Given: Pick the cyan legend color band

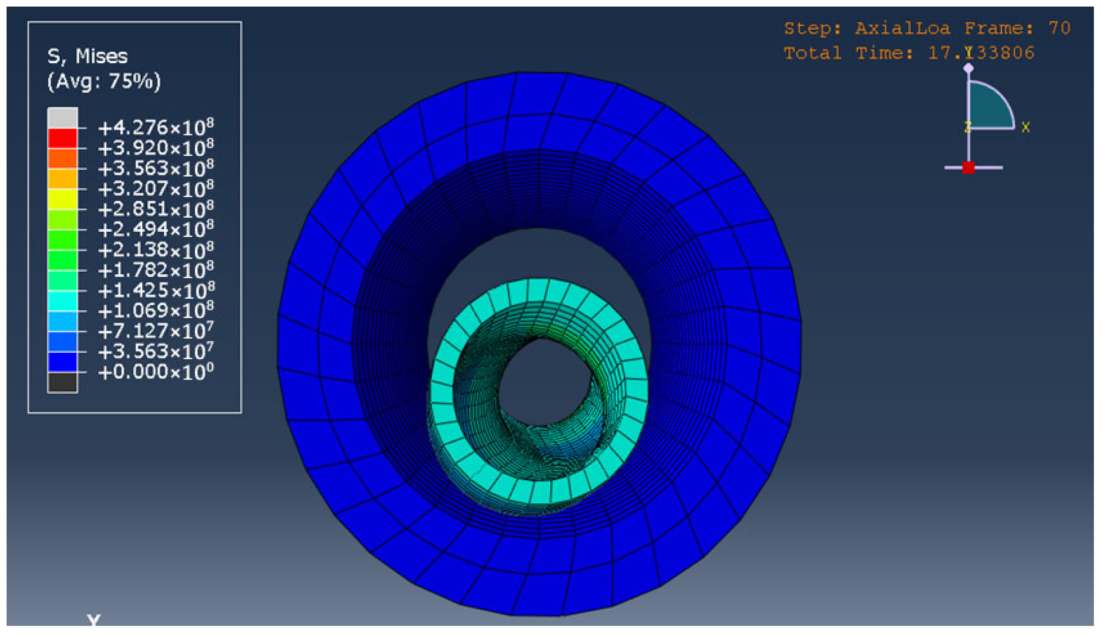Looking at the screenshot, I should (x=62, y=301).
